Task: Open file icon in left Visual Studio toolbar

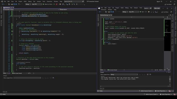Action: 12,4
